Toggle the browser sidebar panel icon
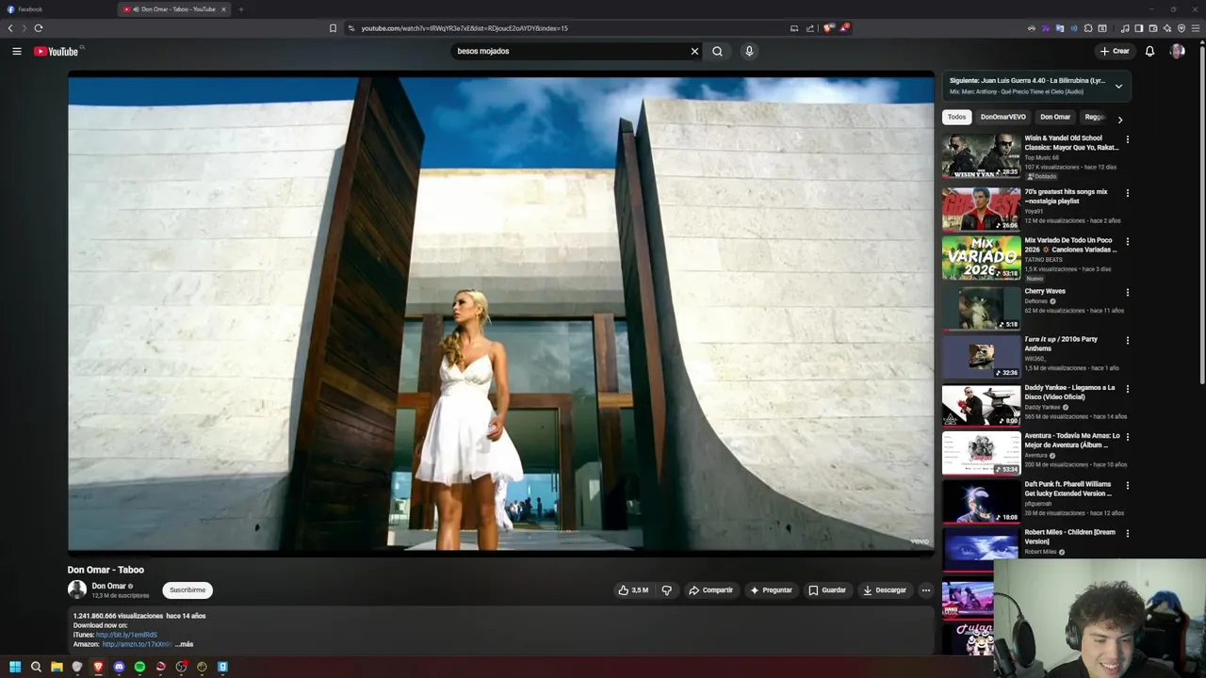The image size is (1206, 678). 1138,28
